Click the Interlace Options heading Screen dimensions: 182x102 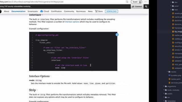point(39,76)
